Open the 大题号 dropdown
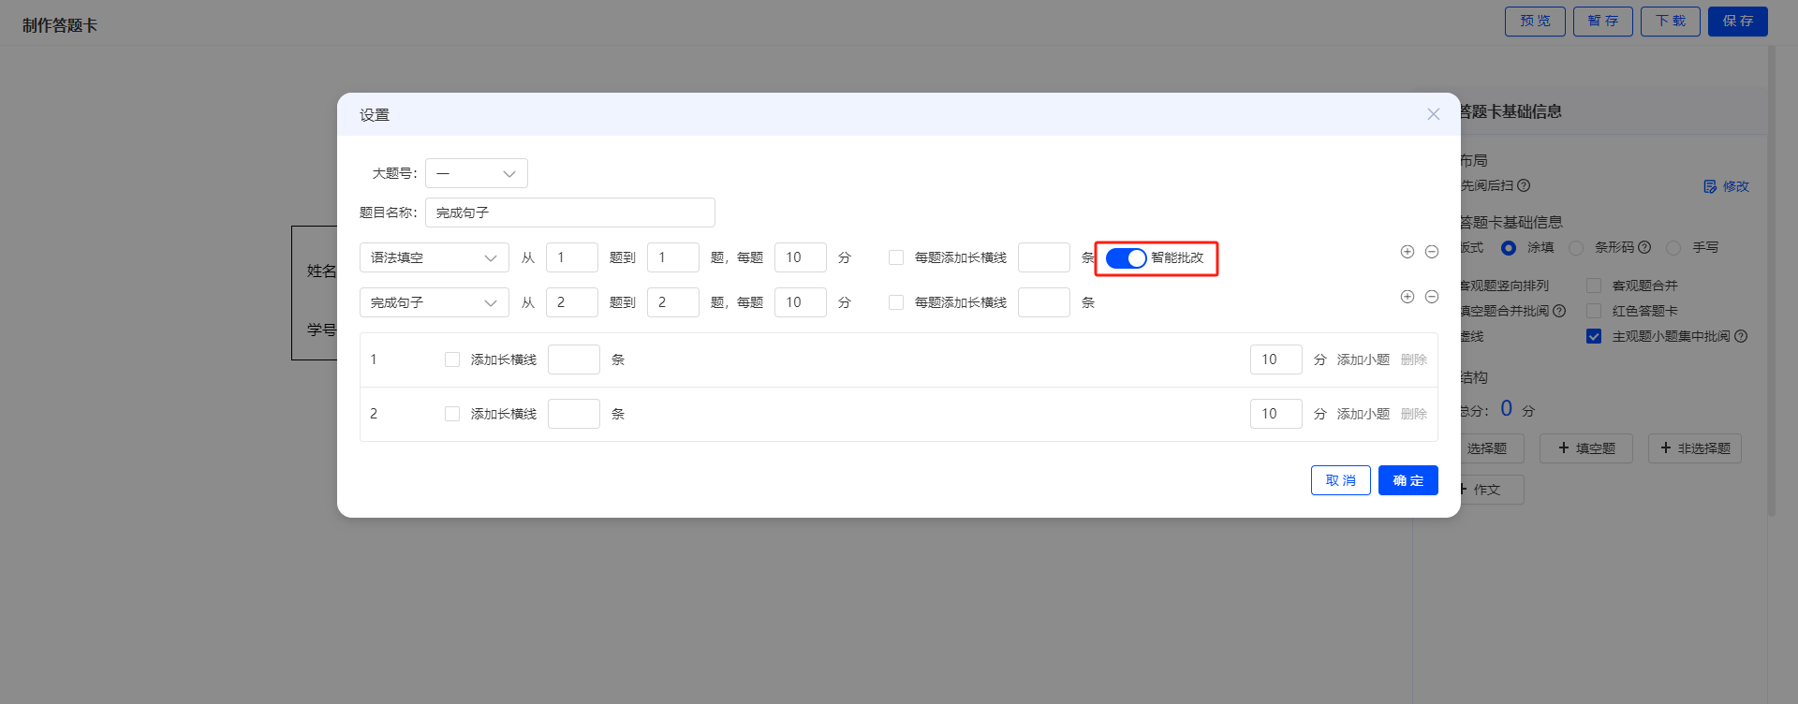Image resolution: width=1798 pixels, height=704 pixels. [x=477, y=173]
